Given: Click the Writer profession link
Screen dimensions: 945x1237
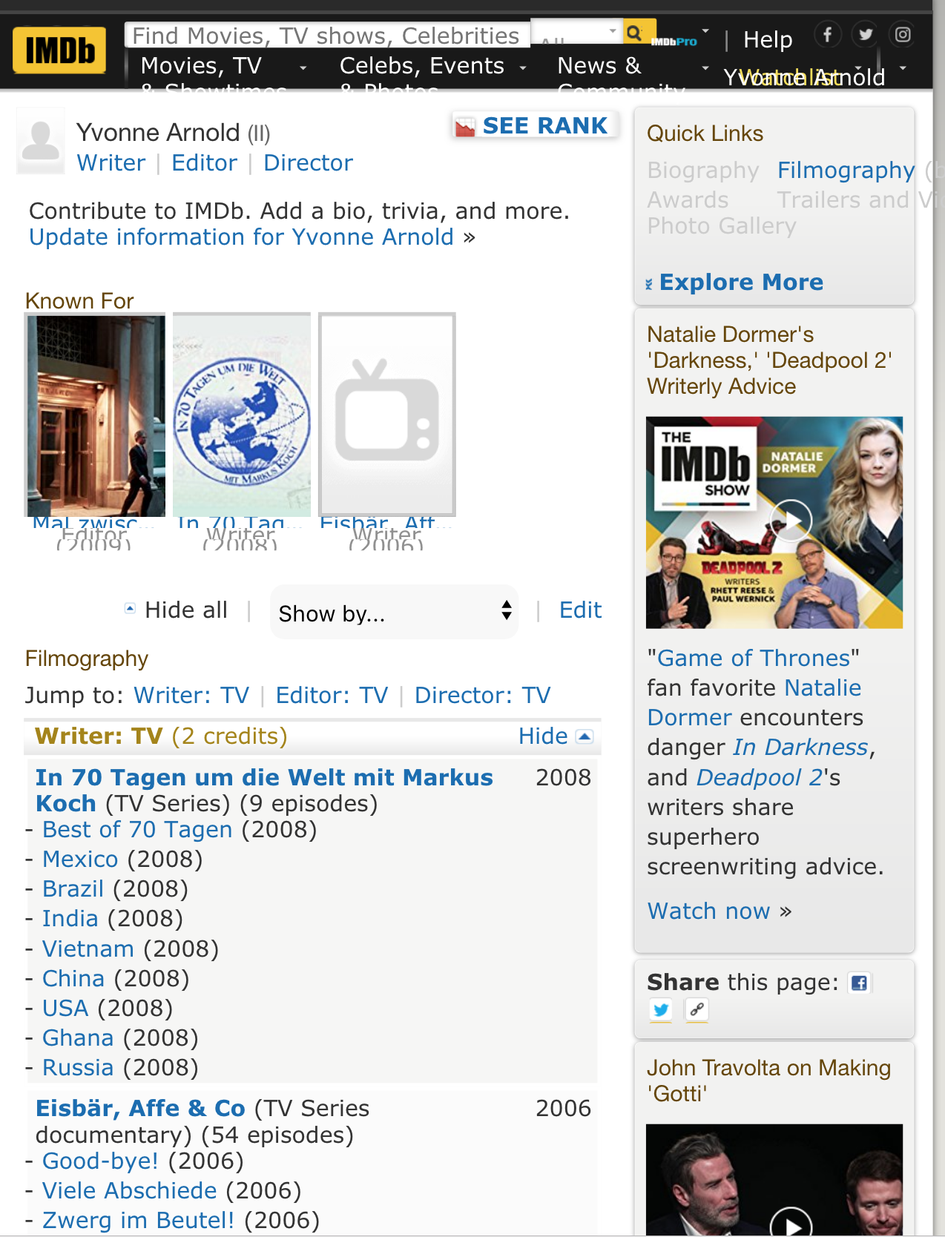Looking at the screenshot, I should coord(111,163).
